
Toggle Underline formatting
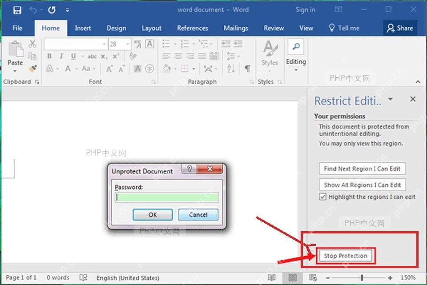pos(73,56)
